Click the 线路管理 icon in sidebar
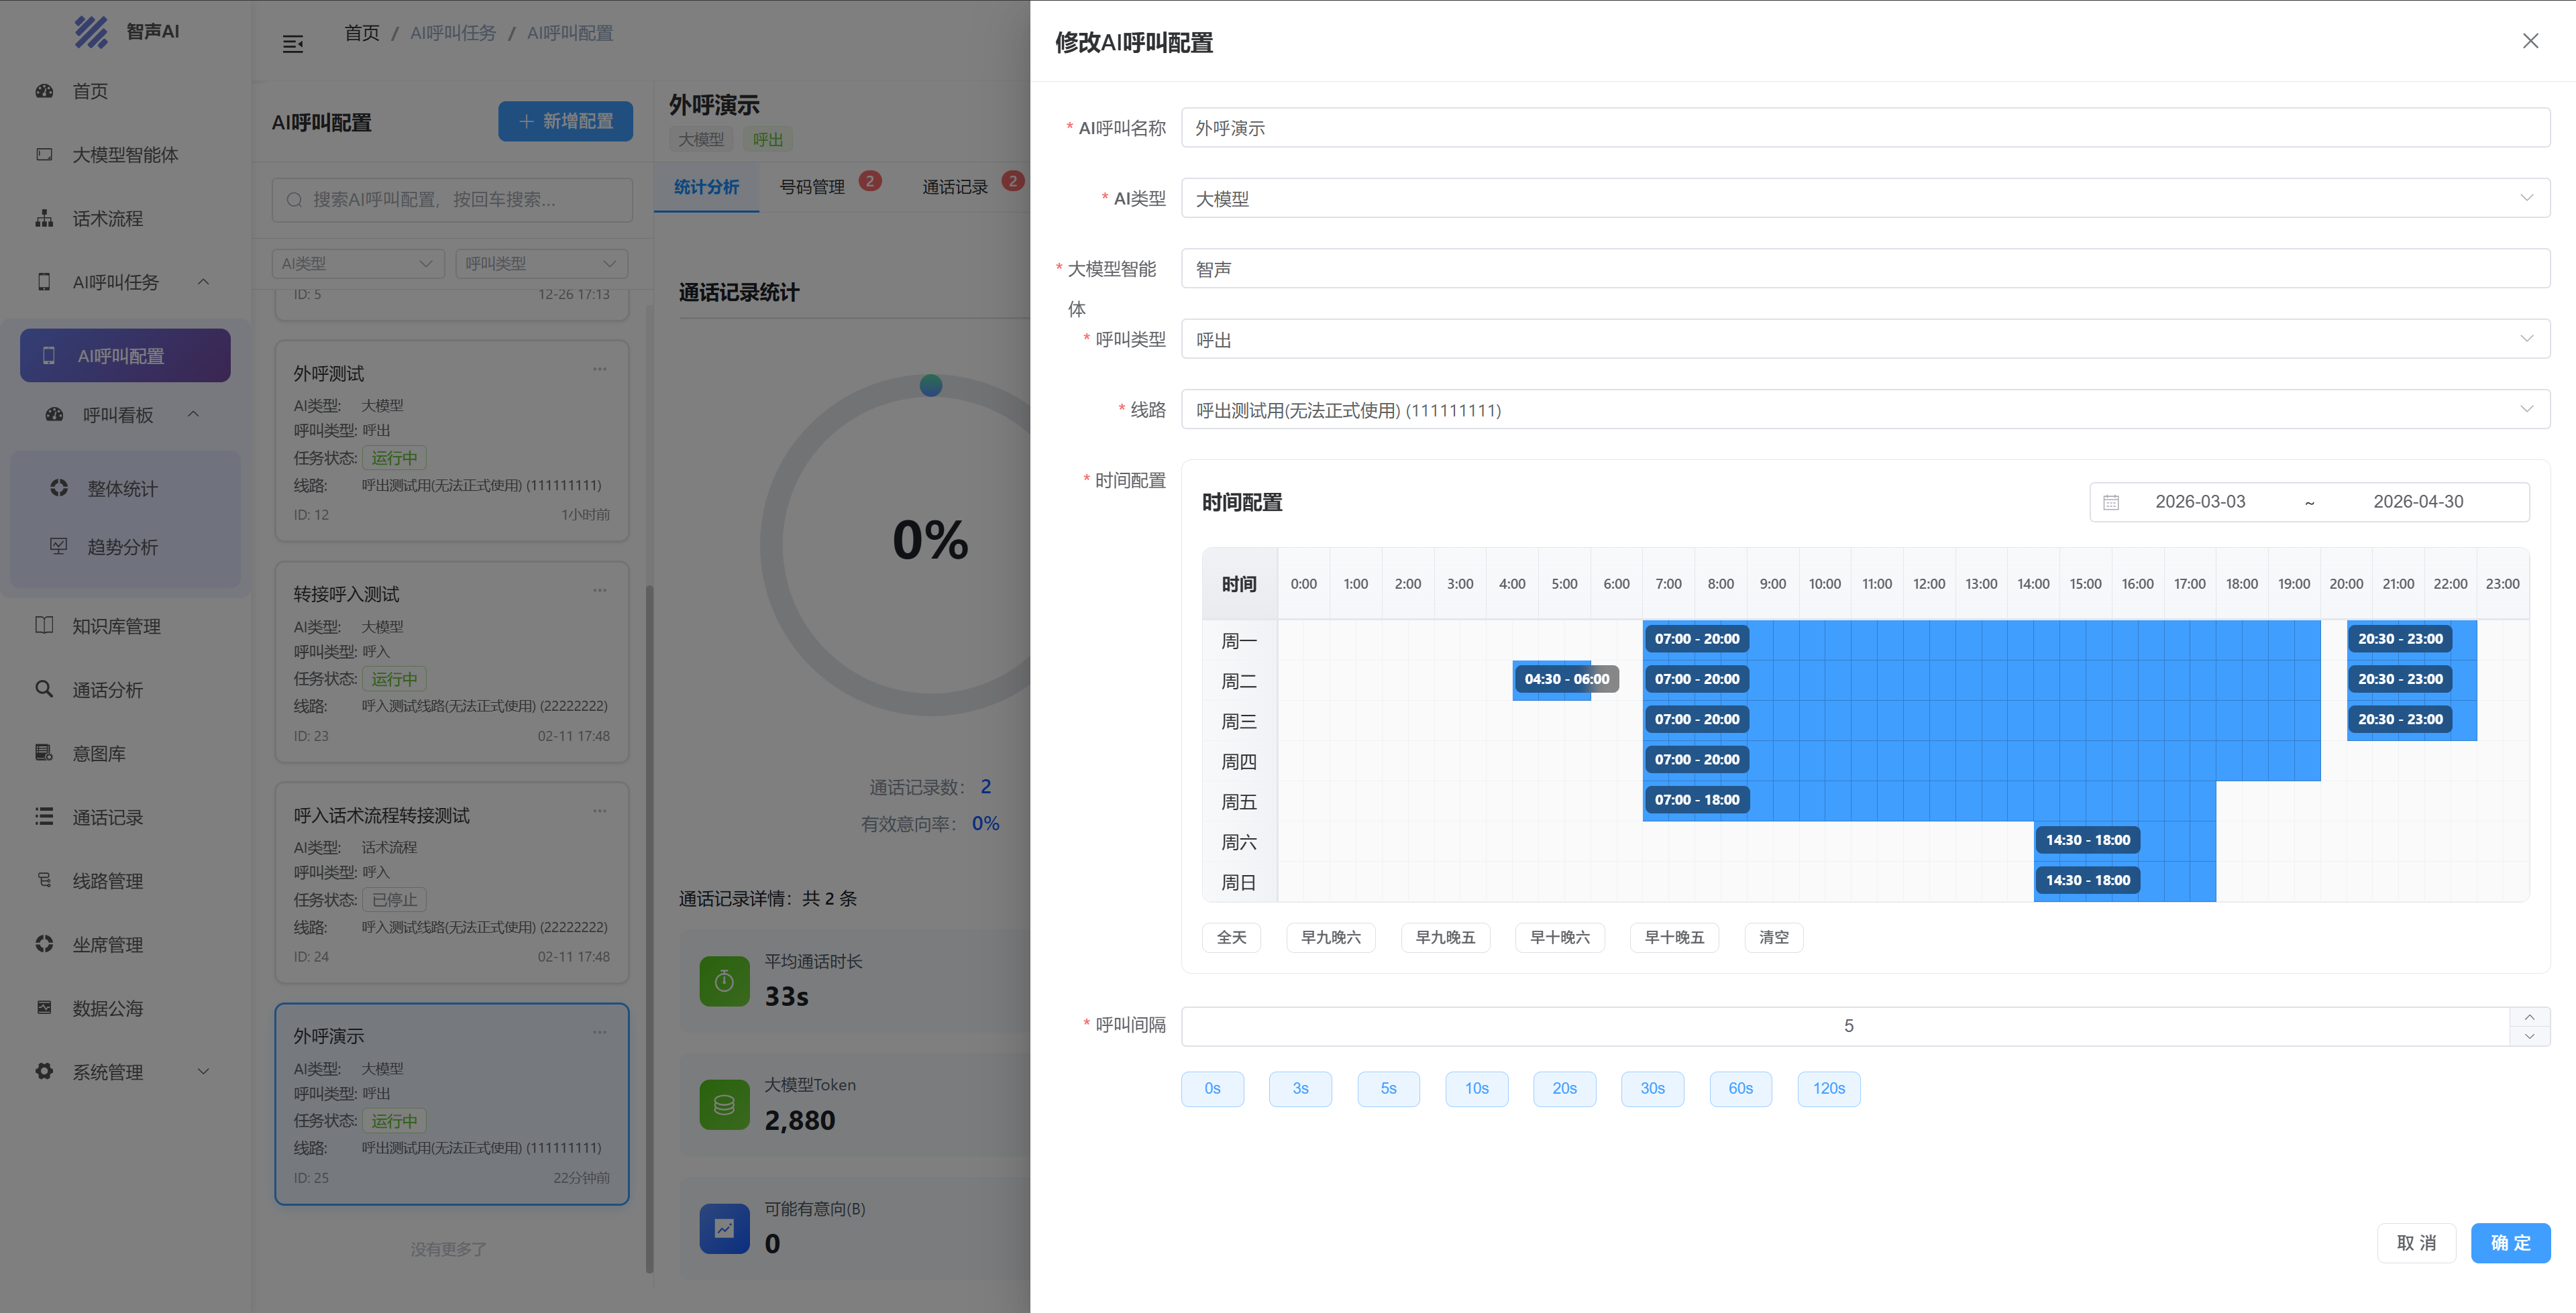 (x=44, y=880)
